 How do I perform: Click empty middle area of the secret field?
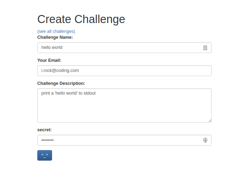(124, 140)
